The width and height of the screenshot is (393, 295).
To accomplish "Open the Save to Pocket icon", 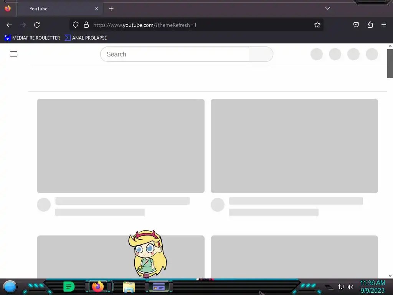I will coord(356,25).
